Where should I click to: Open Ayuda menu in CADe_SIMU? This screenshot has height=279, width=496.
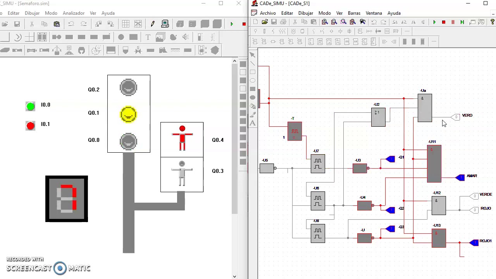[394, 13]
